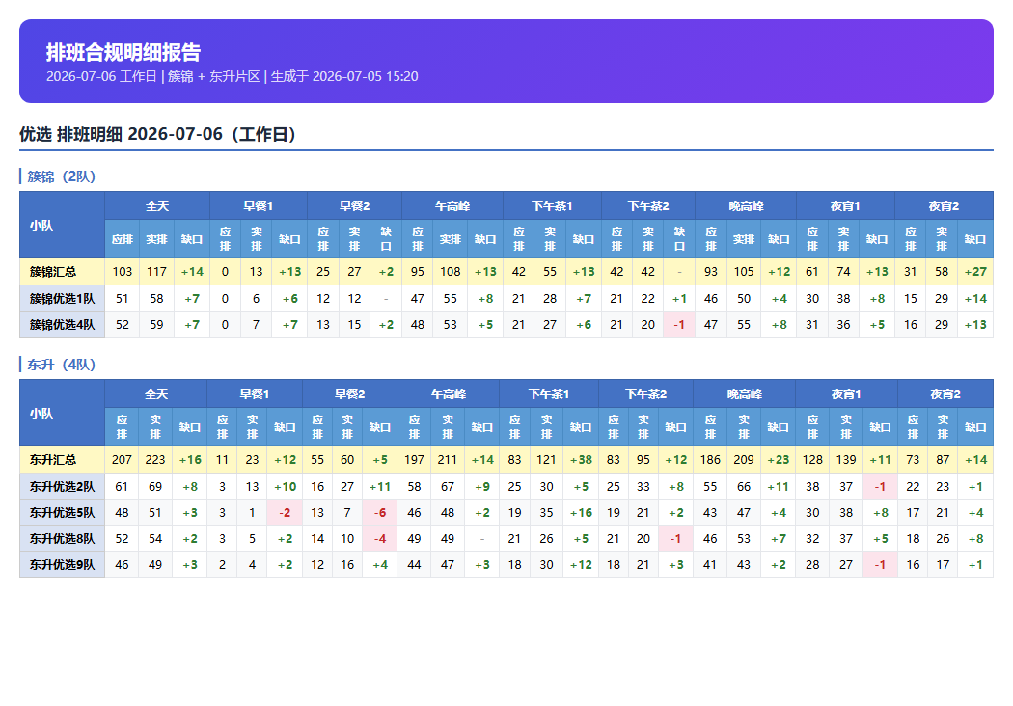Click the 午高峰 column header in the 簇锦 table

pos(452,206)
